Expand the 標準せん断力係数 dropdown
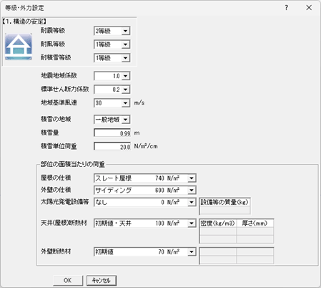This screenshot has width=321, height=288. (x=126, y=90)
